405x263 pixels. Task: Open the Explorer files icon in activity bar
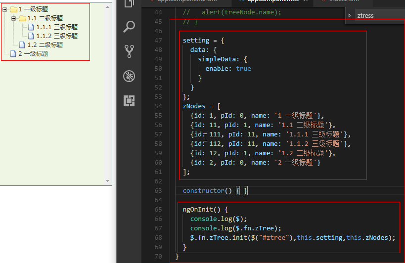click(129, 3)
